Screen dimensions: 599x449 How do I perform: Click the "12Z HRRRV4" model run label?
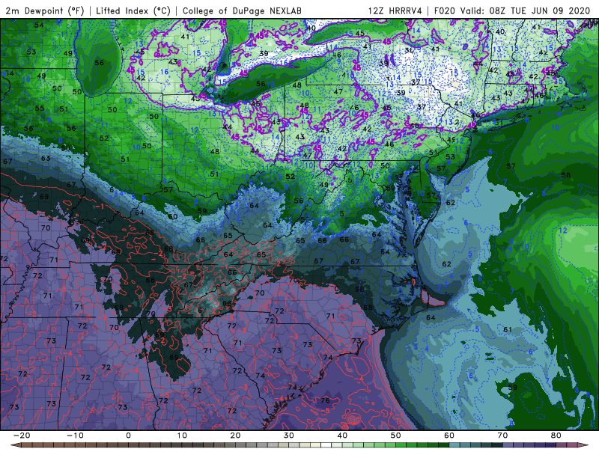[395, 10]
